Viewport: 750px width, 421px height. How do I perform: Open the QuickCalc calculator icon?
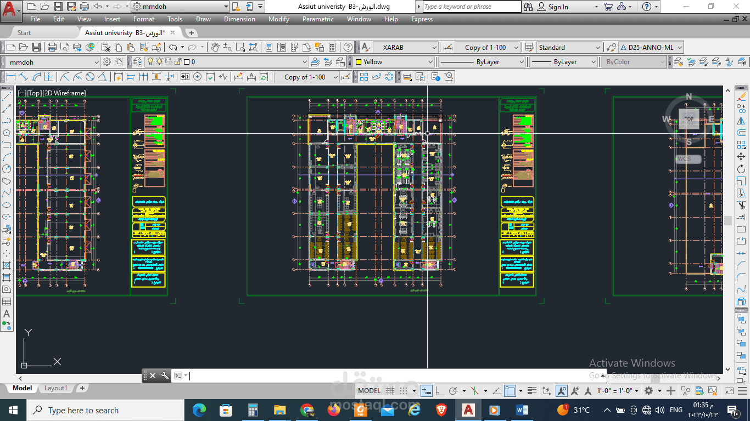[x=332, y=47]
